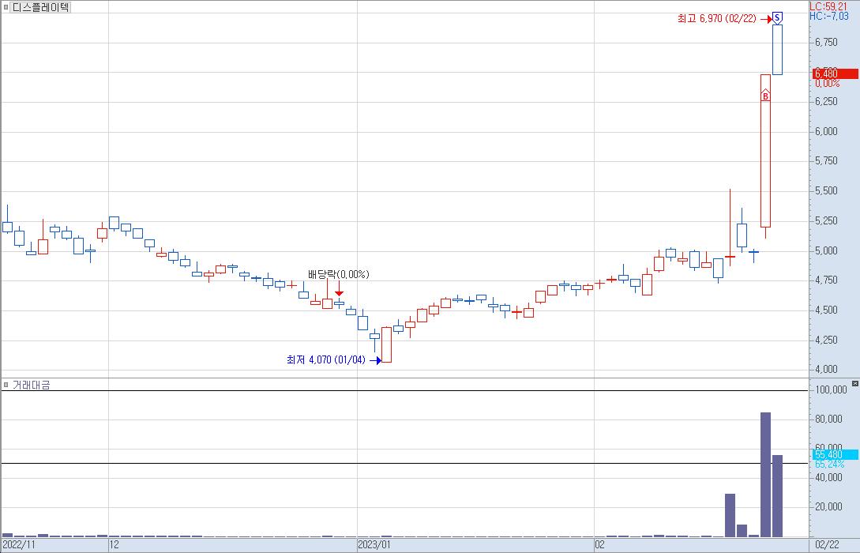
Task: Click the small square icon beside 거래대금
Action: pyautogui.click(x=6, y=385)
